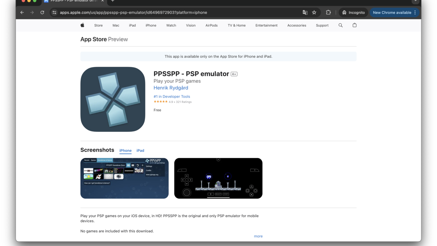Reload the page

42,13
